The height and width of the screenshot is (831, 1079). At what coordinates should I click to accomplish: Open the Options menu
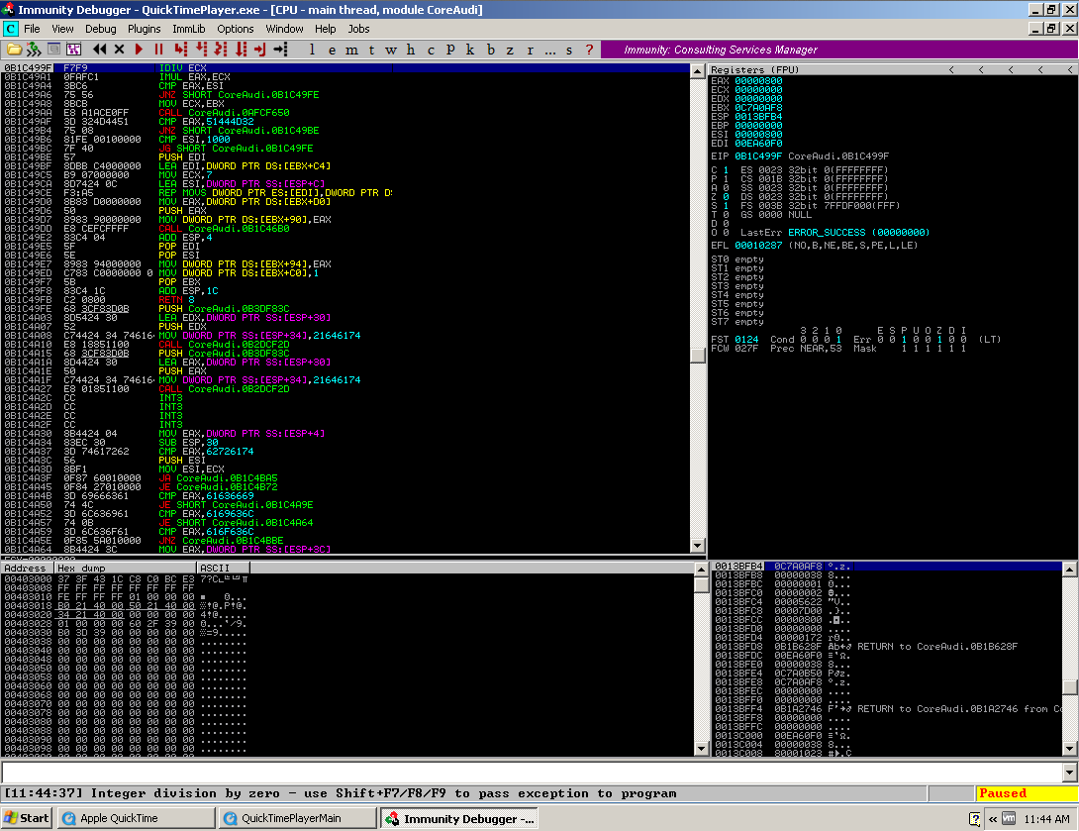coord(236,29)
